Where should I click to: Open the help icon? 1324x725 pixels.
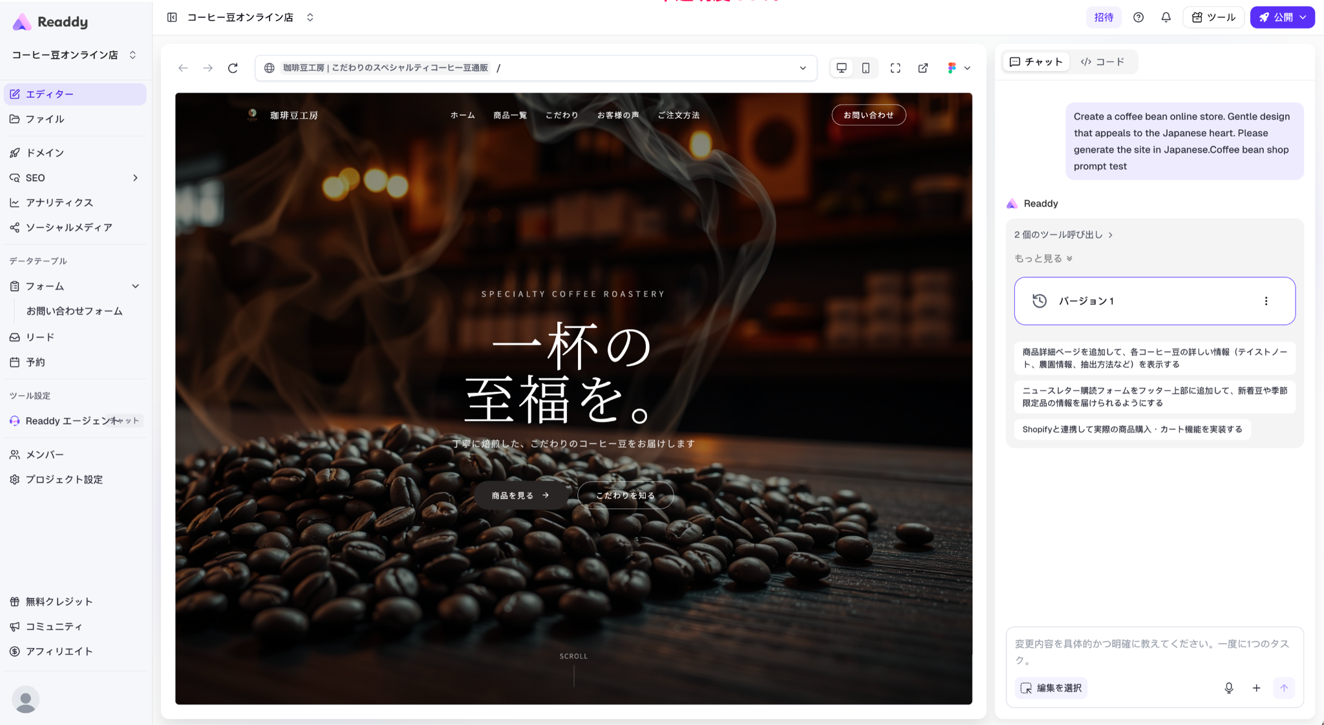[x=1138, y=17]
